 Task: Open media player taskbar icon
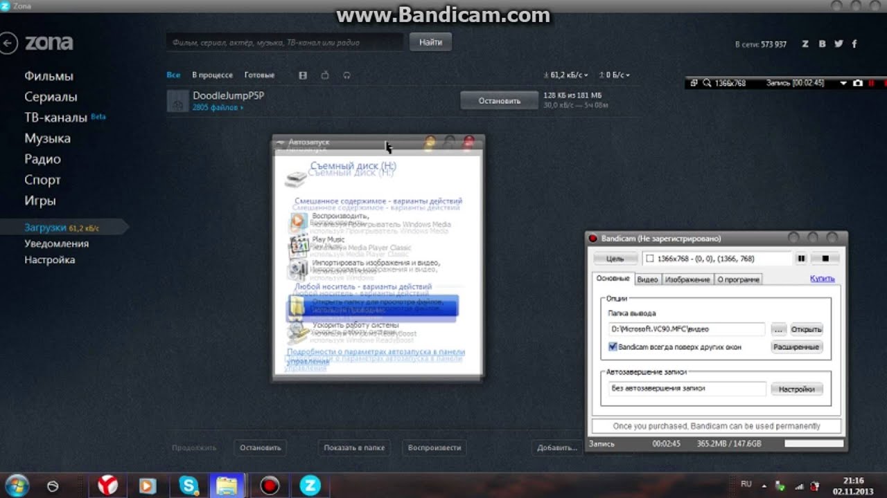pos(148,486)
